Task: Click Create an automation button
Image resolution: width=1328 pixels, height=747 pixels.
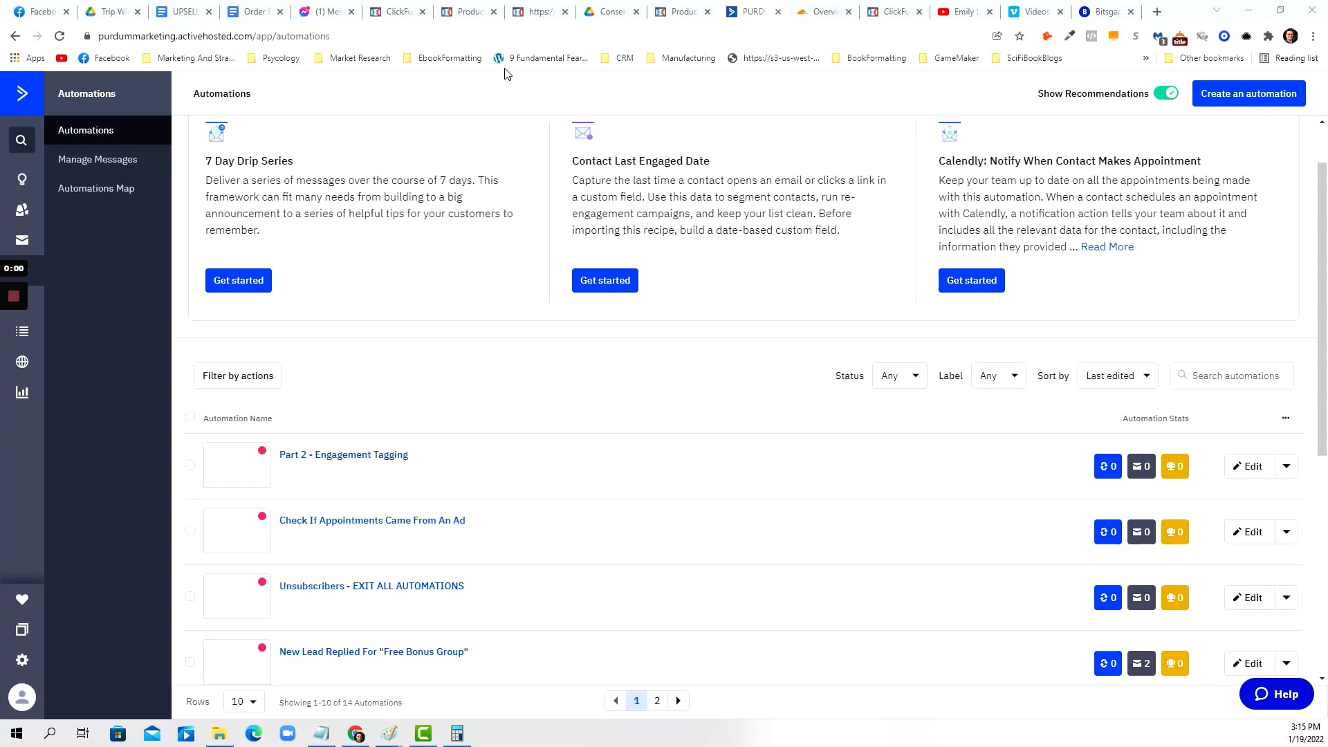Action: point(1248,93)
